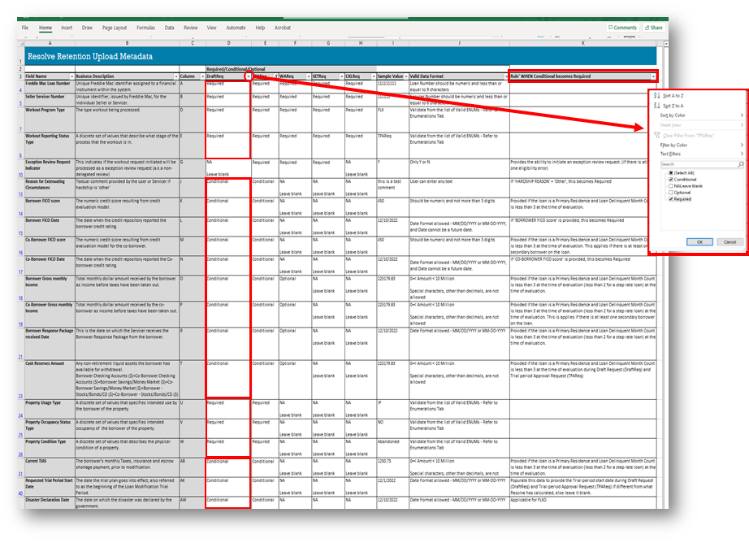
Task: Open the Help ribbon tab
Action: click(x=260, y=28)
